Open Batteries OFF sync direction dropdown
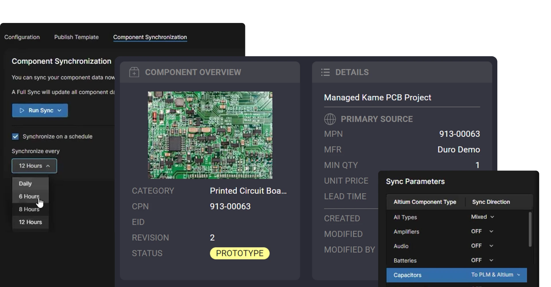Screen dimensions: 551x287 point(482,260)
